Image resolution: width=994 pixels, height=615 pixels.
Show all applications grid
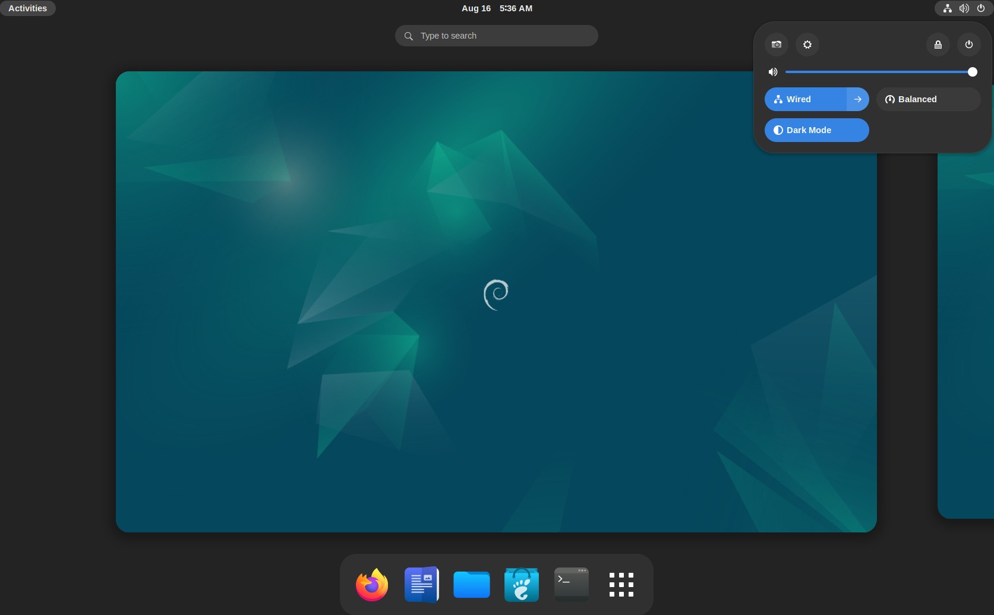[621, 585]
